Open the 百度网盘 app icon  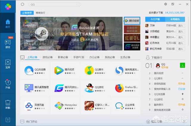click(x=29, y=106)
